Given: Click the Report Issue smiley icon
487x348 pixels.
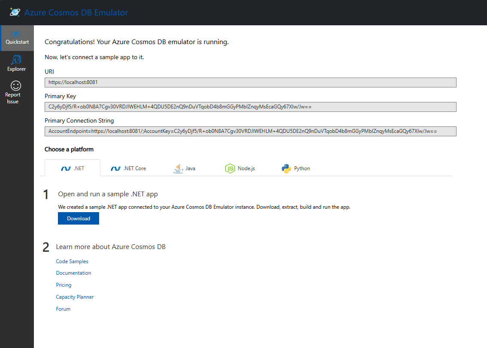Looking at the screenshot, I should (x=16, y=86).
